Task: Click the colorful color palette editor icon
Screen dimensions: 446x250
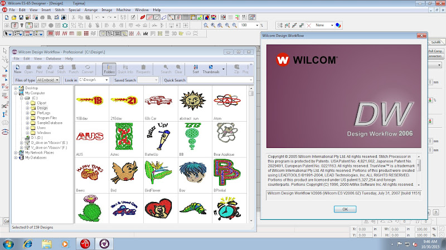Action: pos(214,17)
